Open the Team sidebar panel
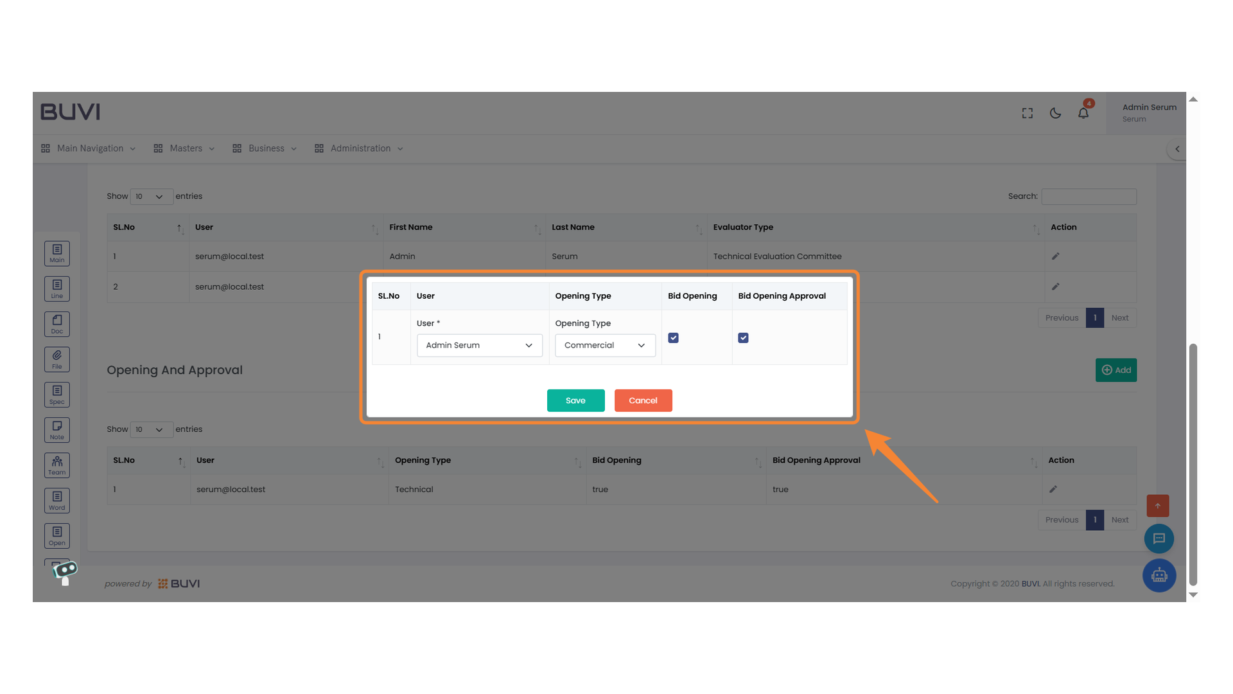This screenshot has width=1233, height=694. pyautogui.click(x=57, y=465)
